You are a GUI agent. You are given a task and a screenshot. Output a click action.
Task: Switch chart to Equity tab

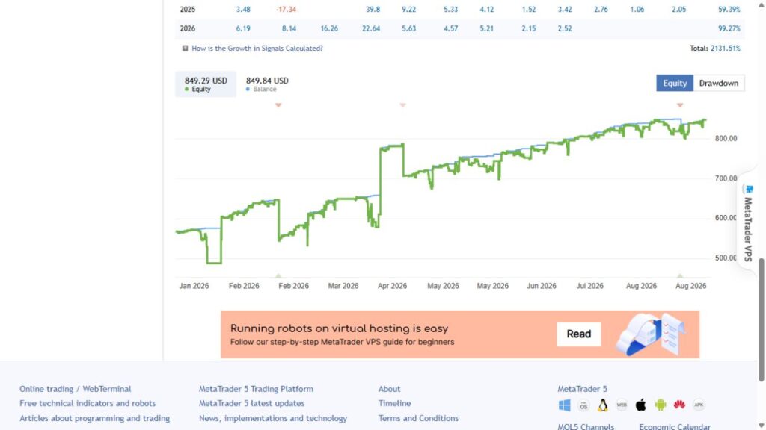tap(675, 84)
